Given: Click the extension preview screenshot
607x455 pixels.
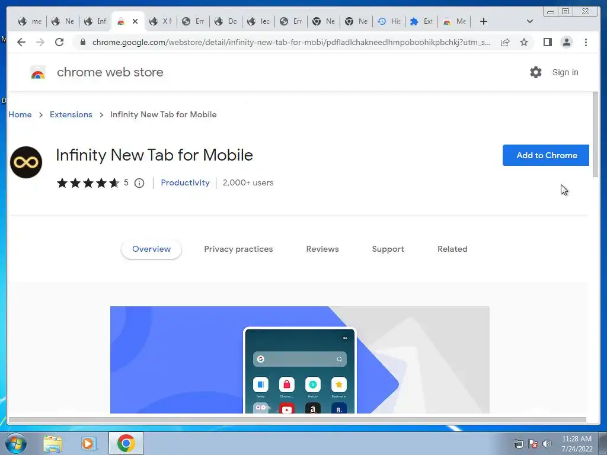Looking at the screenshot, I should pos(299,360).
